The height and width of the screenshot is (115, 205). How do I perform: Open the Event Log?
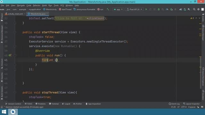[x=174, y=104]
